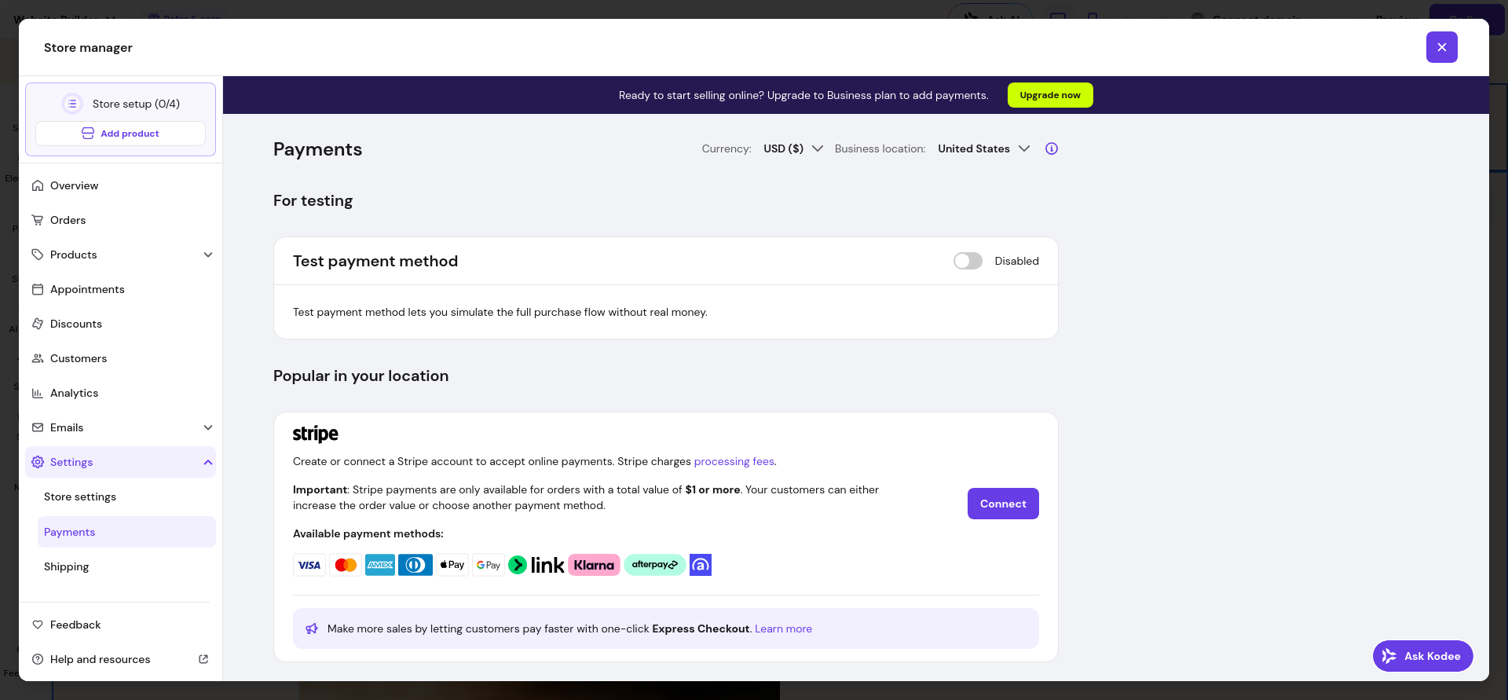Open the Customers page
The image size is (1508, 700).
coord(120,358)
